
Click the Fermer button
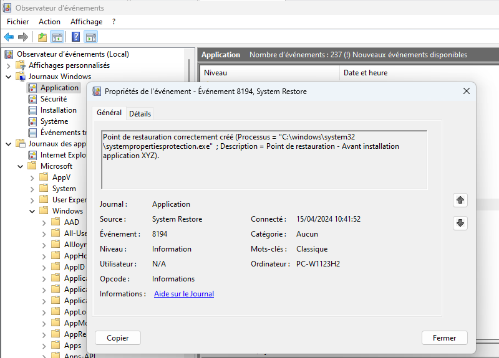pos(444,337)
